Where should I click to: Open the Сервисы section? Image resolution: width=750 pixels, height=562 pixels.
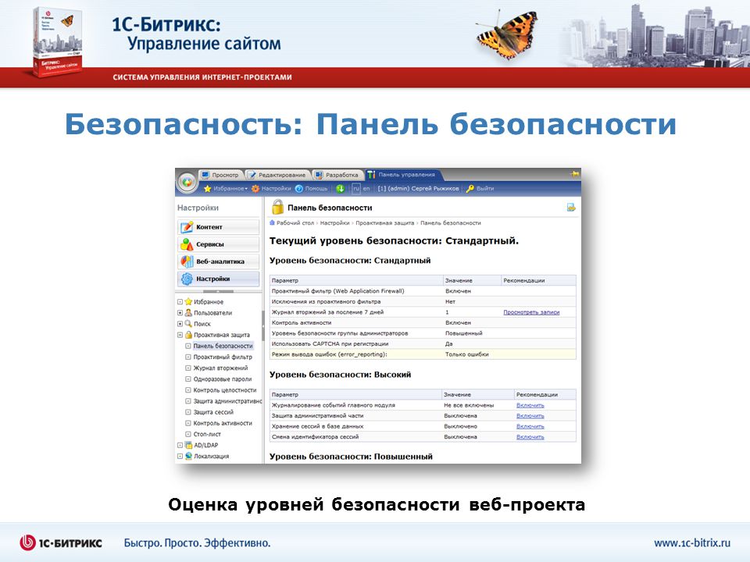[219, 244]
